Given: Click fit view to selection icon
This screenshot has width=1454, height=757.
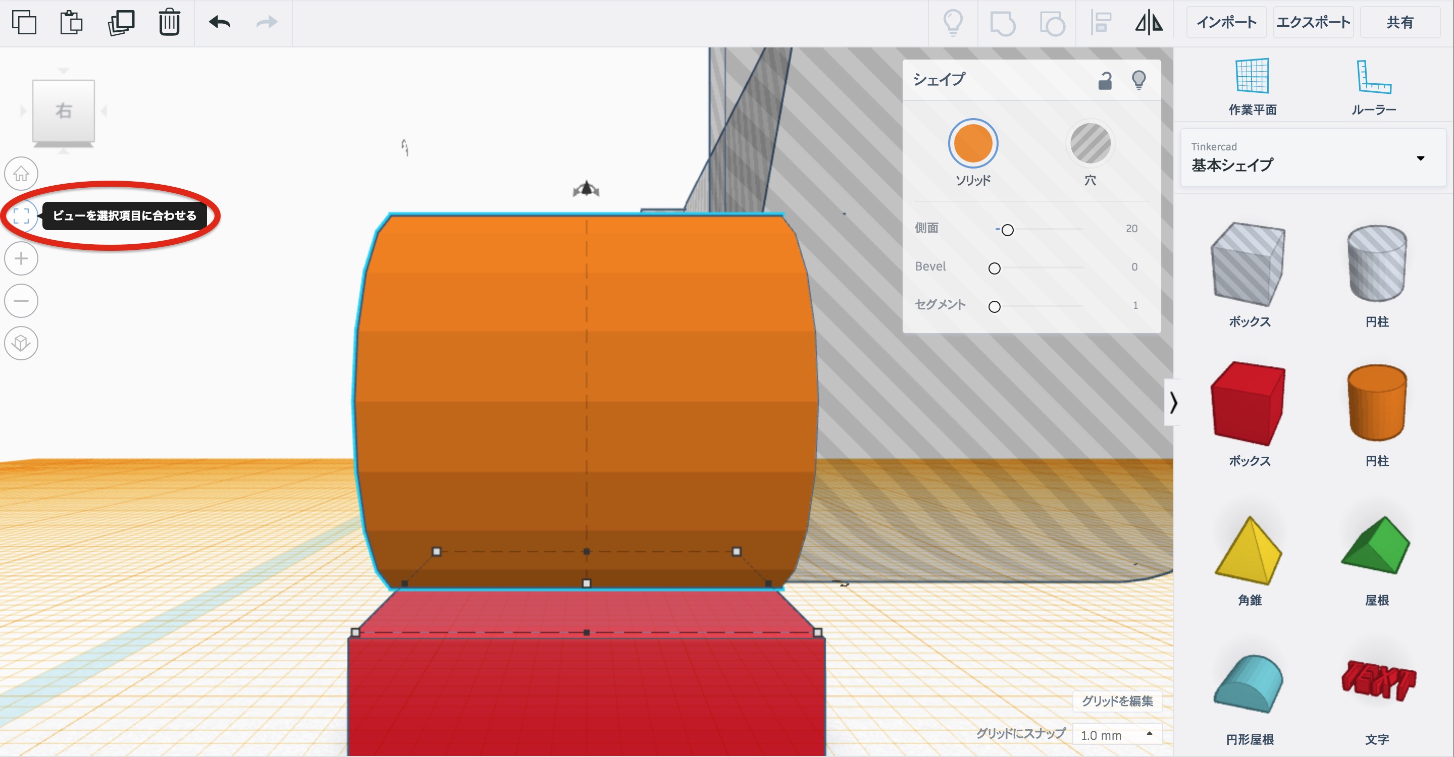Looking at the screenshot, I should [x=21, y=215].
